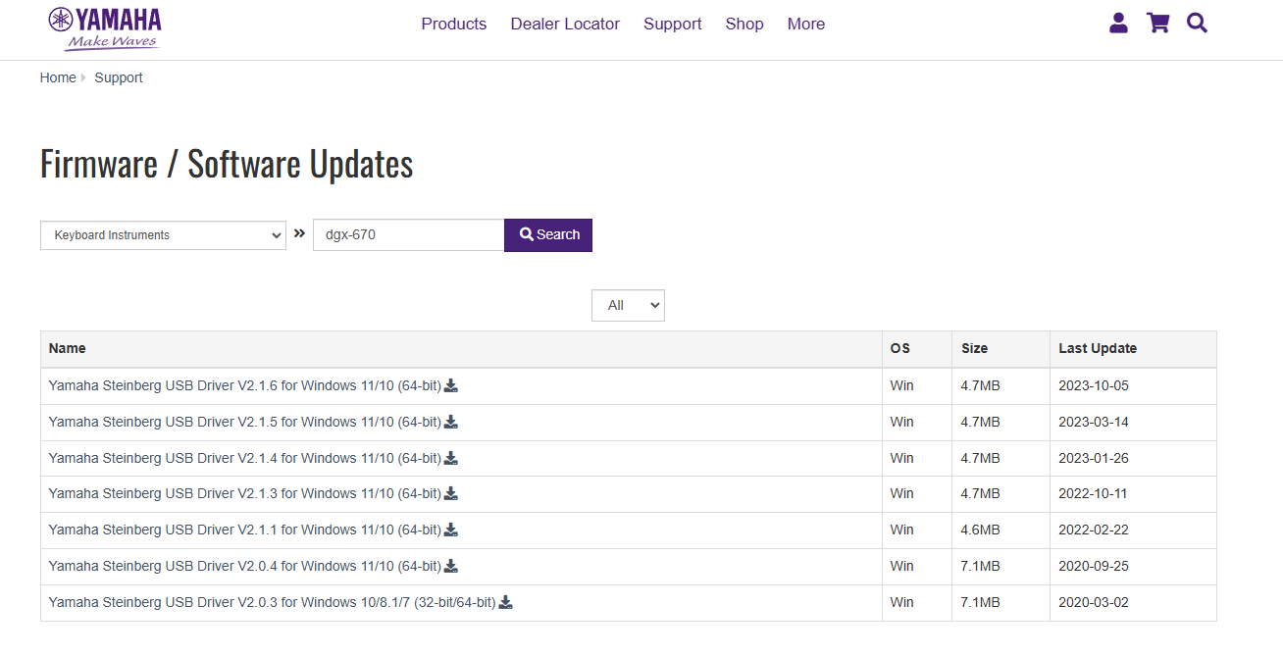Go to Home breadcrumb link
This screenshot has height=657, width=1283.
pos(58,77)
